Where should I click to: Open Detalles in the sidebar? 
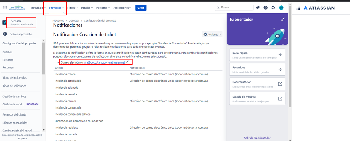(7, 52)
